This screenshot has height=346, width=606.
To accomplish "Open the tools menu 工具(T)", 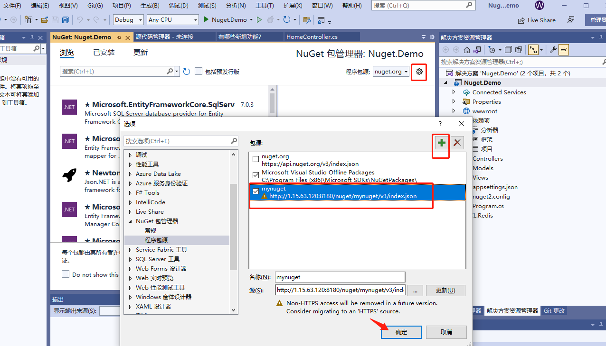I will (265, 6).
